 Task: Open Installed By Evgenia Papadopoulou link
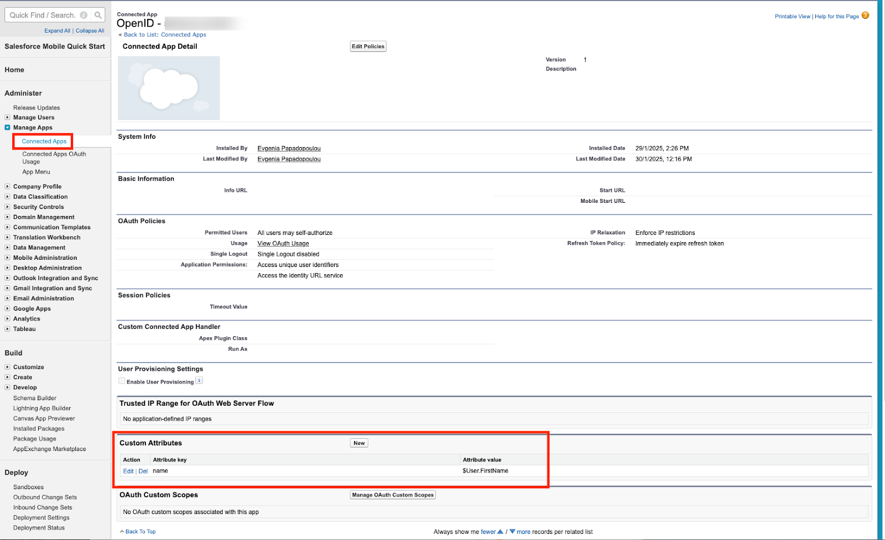[289, 148]
